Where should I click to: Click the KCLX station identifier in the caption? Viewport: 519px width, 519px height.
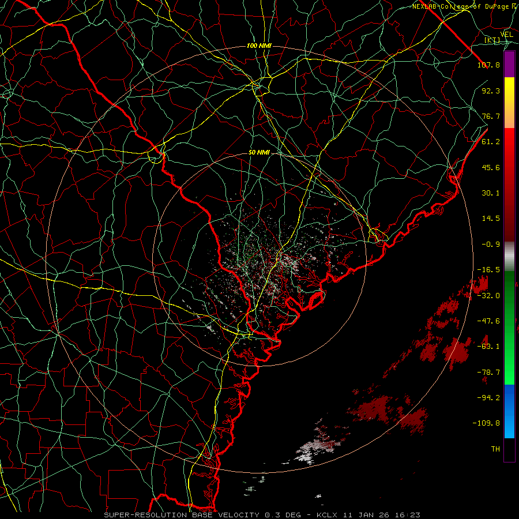(327, 515)
